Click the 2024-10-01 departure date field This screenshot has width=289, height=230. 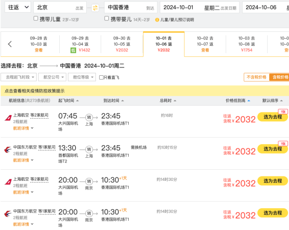pos(199,7)
